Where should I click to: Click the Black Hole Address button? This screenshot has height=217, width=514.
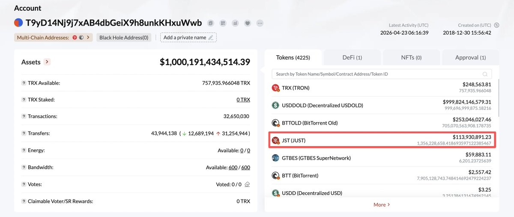coord(124,38)
